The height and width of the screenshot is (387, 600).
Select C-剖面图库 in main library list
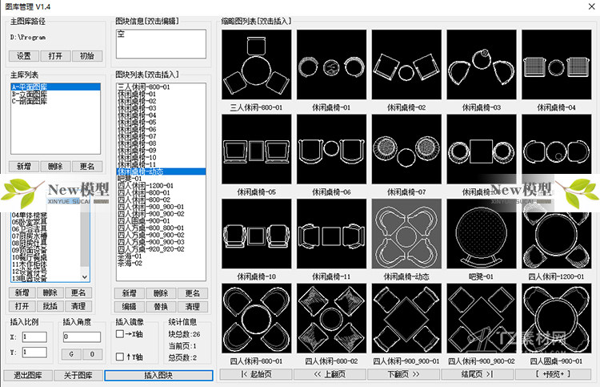pos(55,101)
